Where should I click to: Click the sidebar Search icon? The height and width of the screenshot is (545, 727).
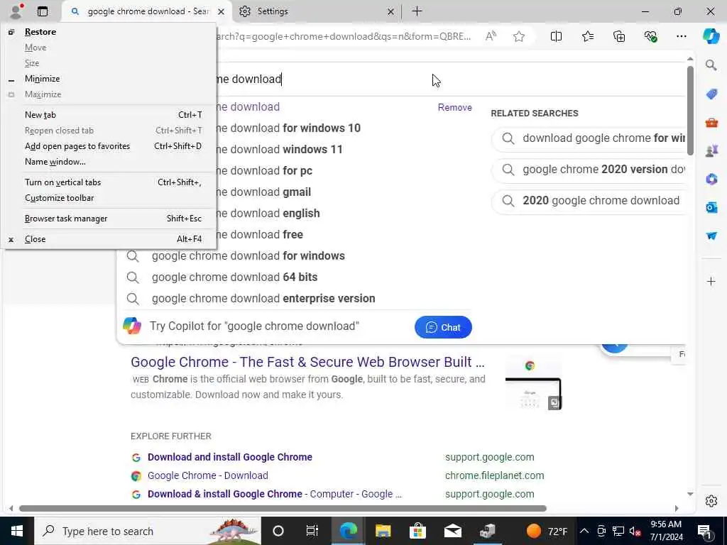[711, 65]
